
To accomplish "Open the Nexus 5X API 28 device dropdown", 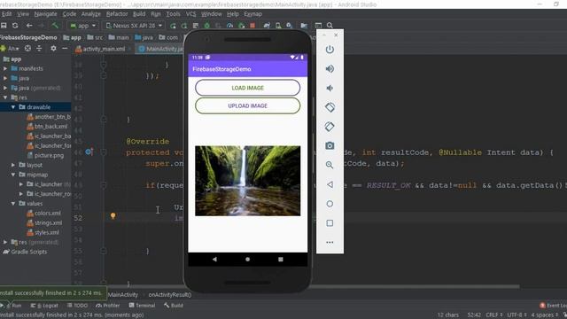I will coord(134,26).
